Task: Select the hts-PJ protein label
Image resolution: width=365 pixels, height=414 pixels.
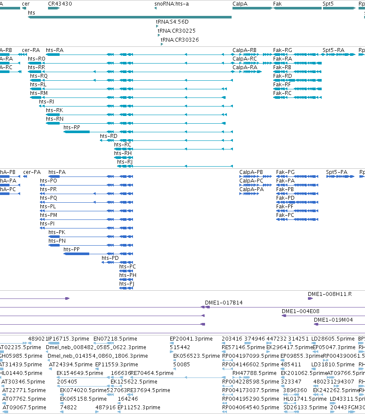Action: coord(127,284)
